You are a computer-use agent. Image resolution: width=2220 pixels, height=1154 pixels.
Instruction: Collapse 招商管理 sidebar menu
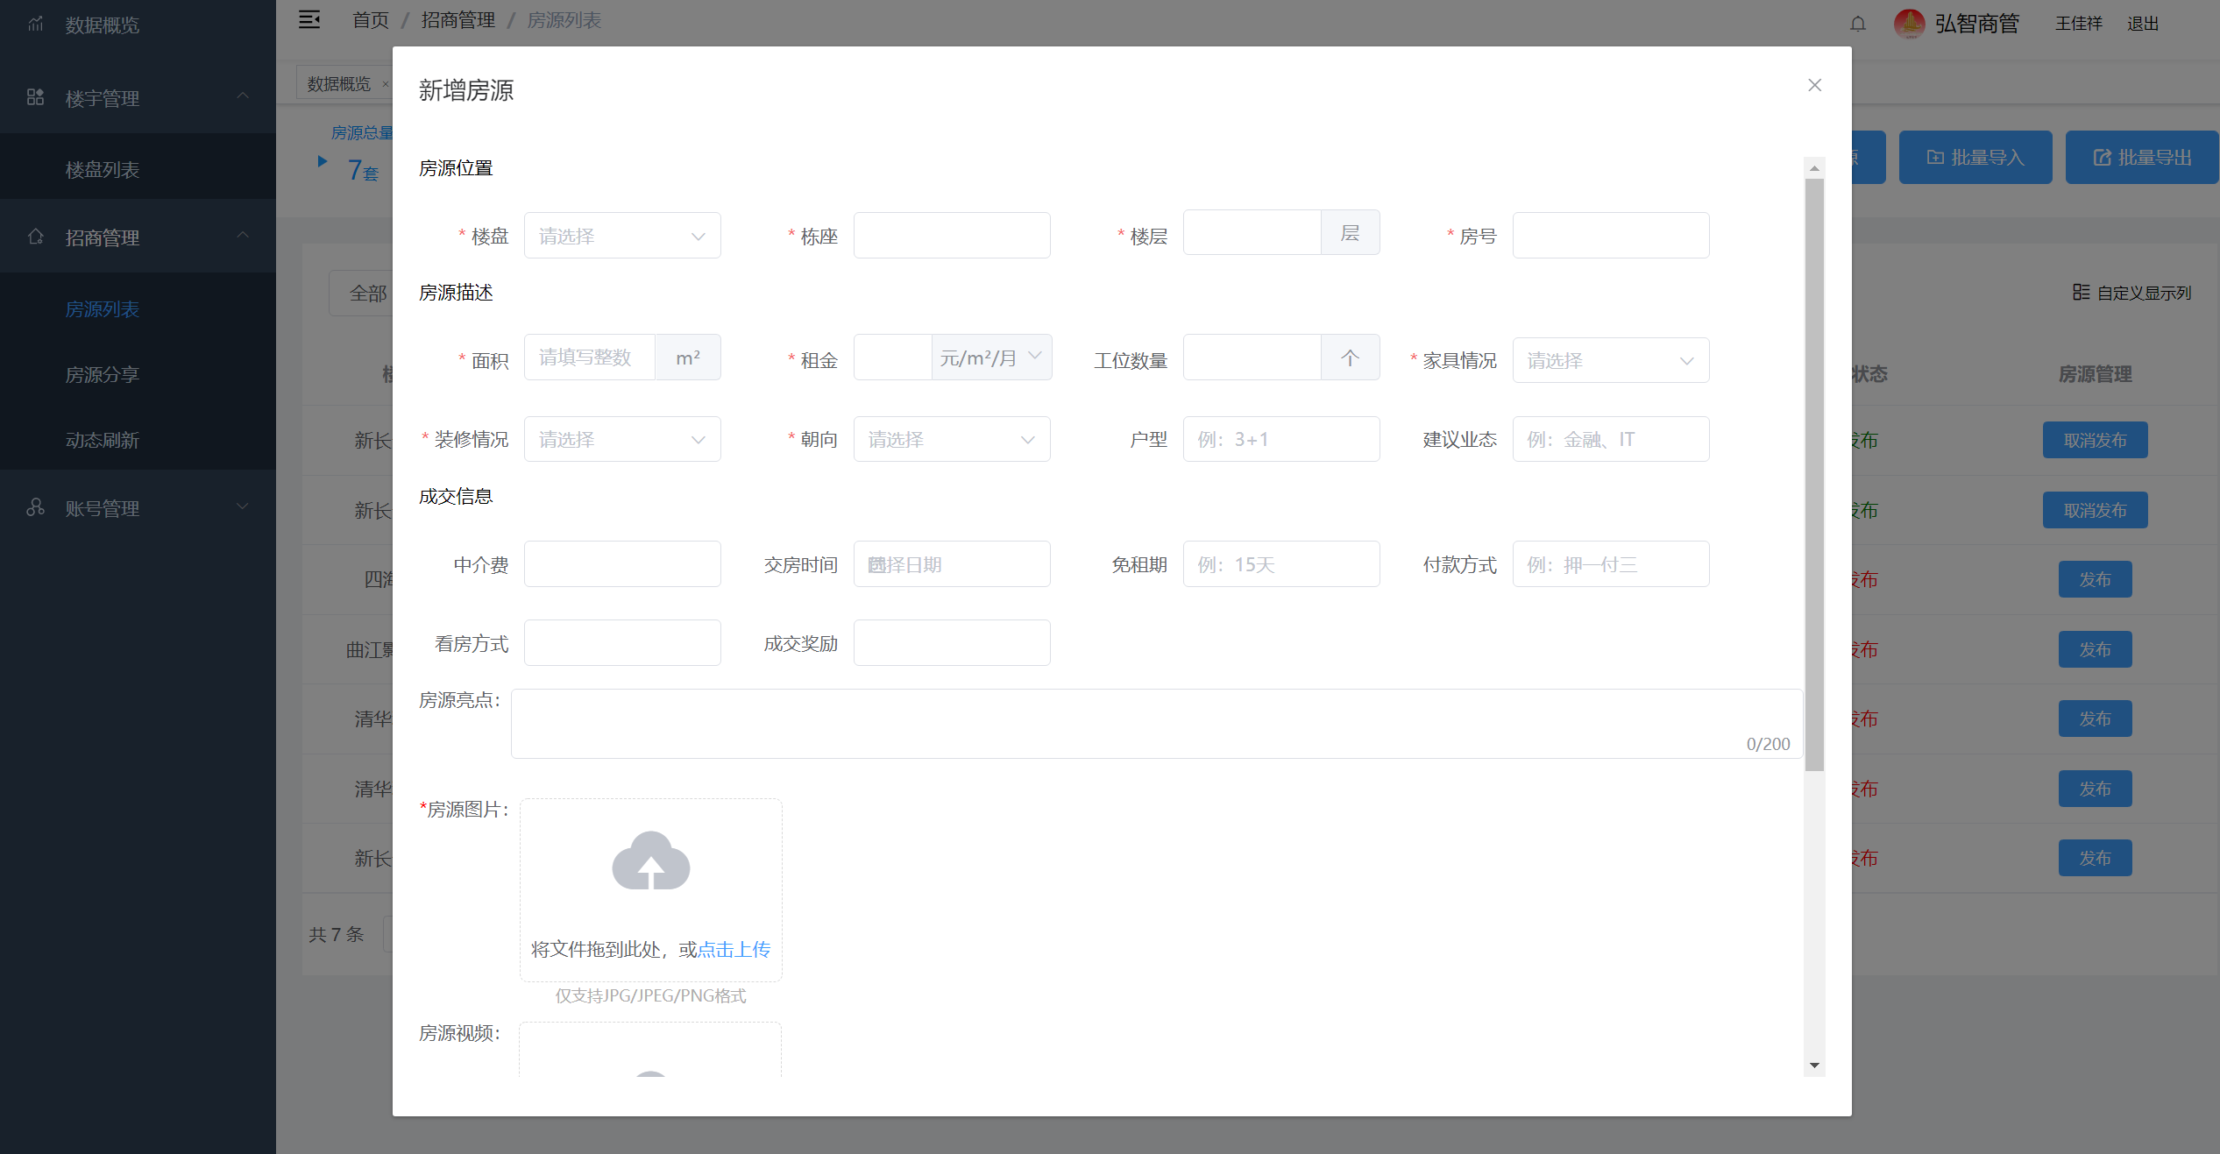coord(138,237)
